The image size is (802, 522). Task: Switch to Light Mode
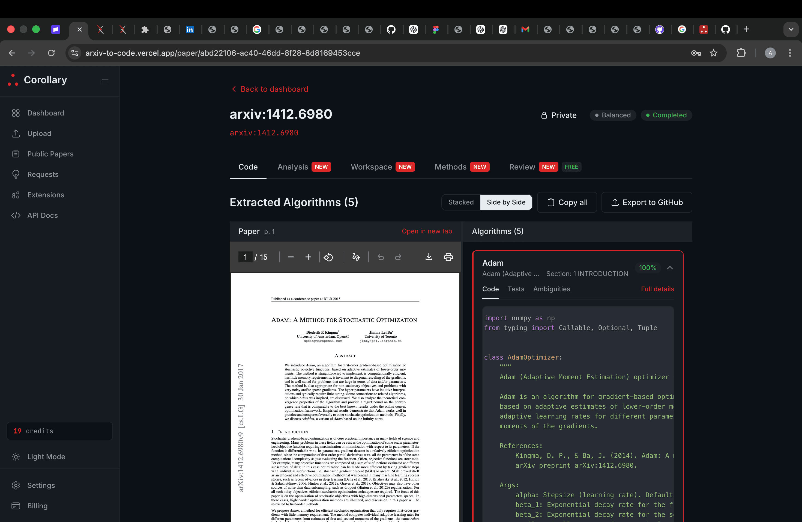point(46,456)
